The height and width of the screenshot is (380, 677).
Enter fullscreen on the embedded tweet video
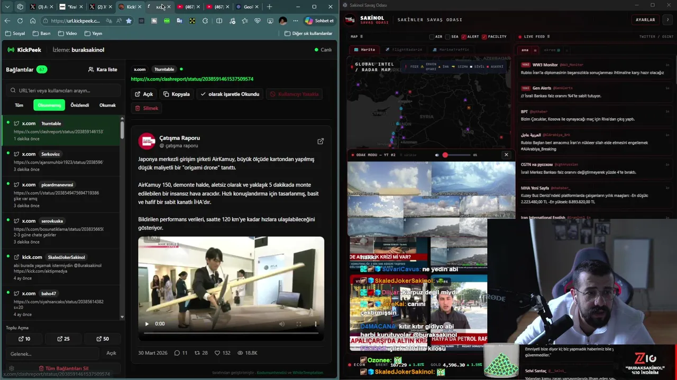(299, 324)
